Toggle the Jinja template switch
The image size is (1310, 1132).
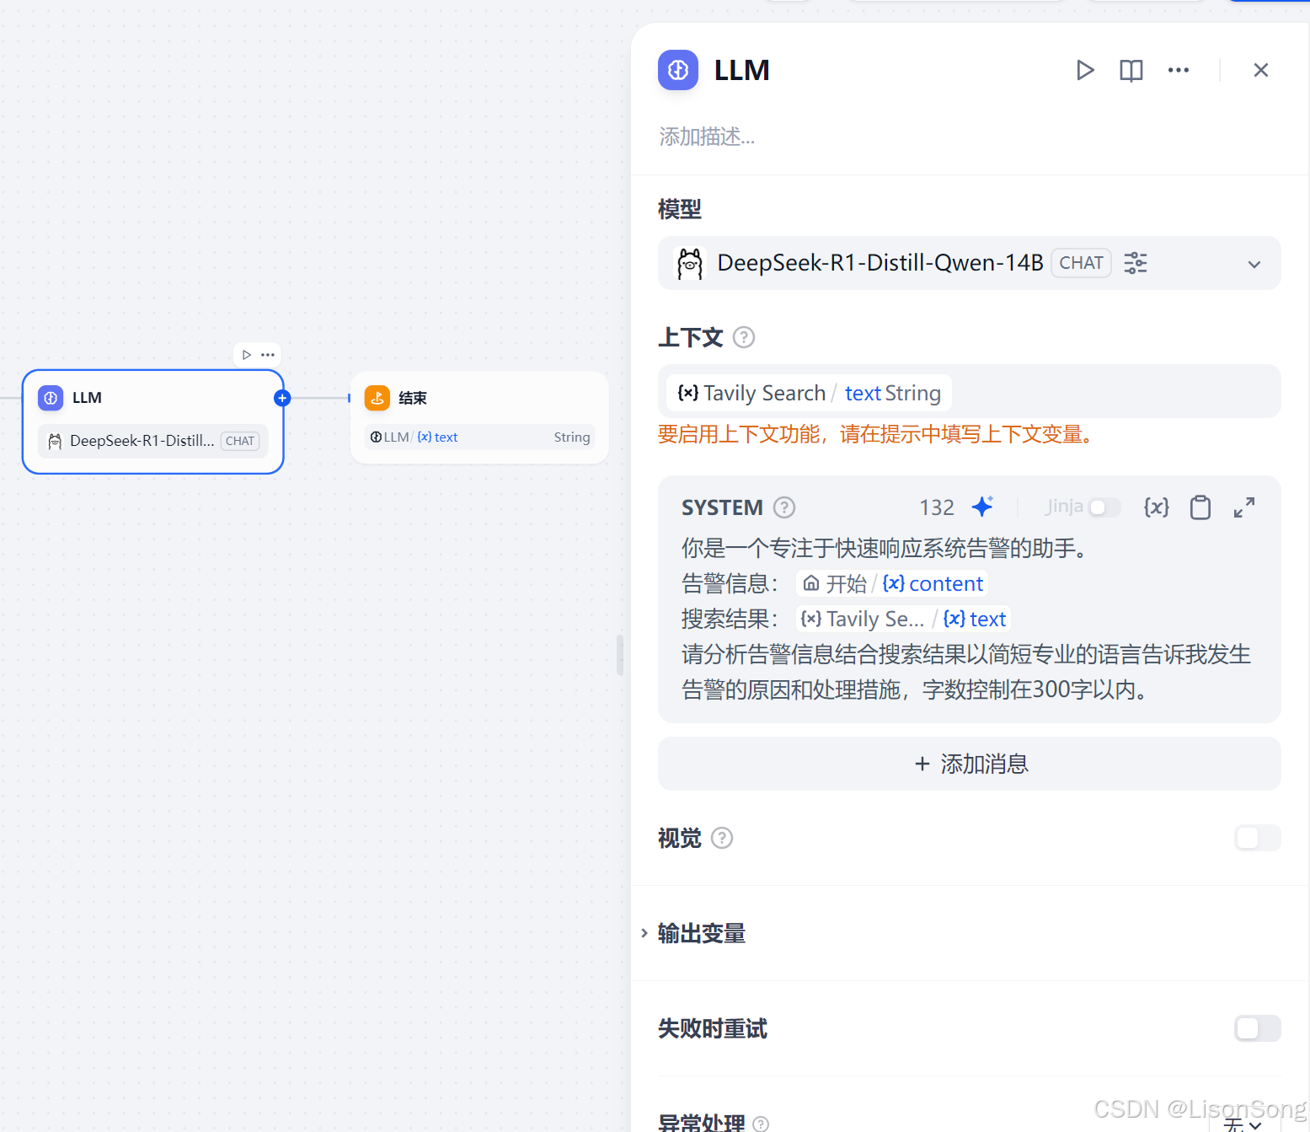pyautogui.click(x=1104, y=507)
